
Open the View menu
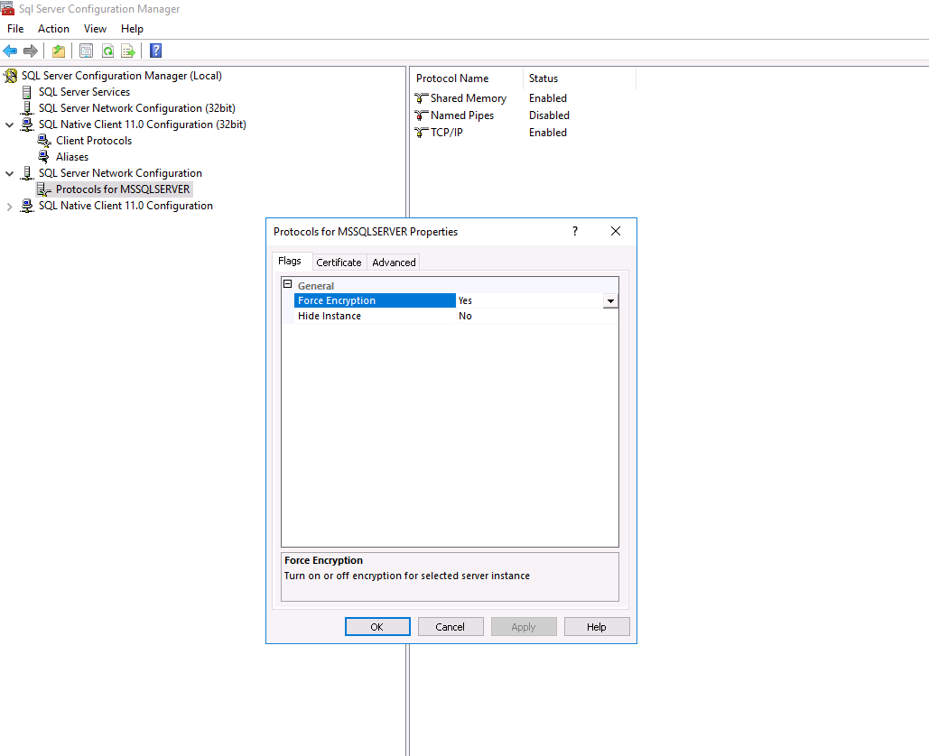[95, 28]
